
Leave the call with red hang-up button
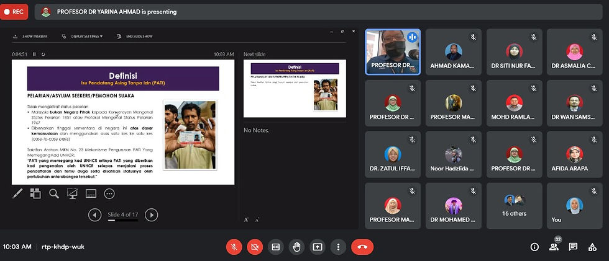tap(362, 247)
